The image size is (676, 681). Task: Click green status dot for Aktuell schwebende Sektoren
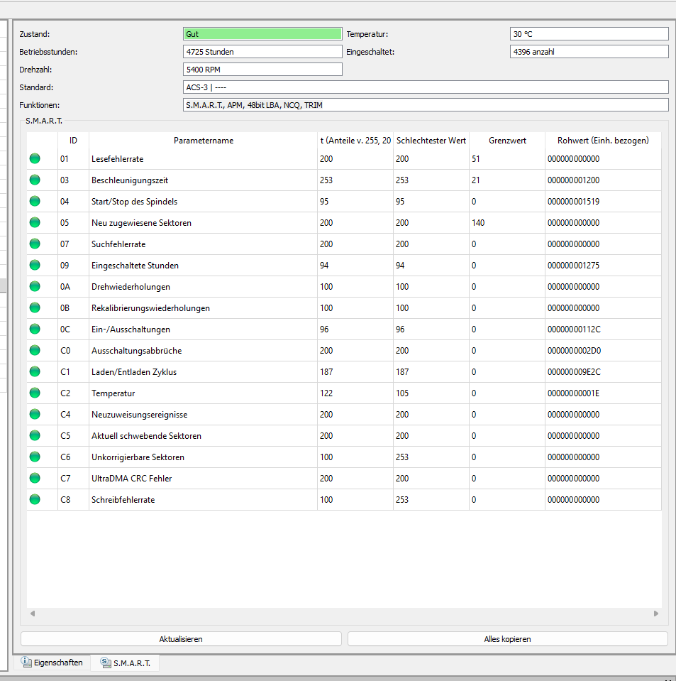(35, 435)
